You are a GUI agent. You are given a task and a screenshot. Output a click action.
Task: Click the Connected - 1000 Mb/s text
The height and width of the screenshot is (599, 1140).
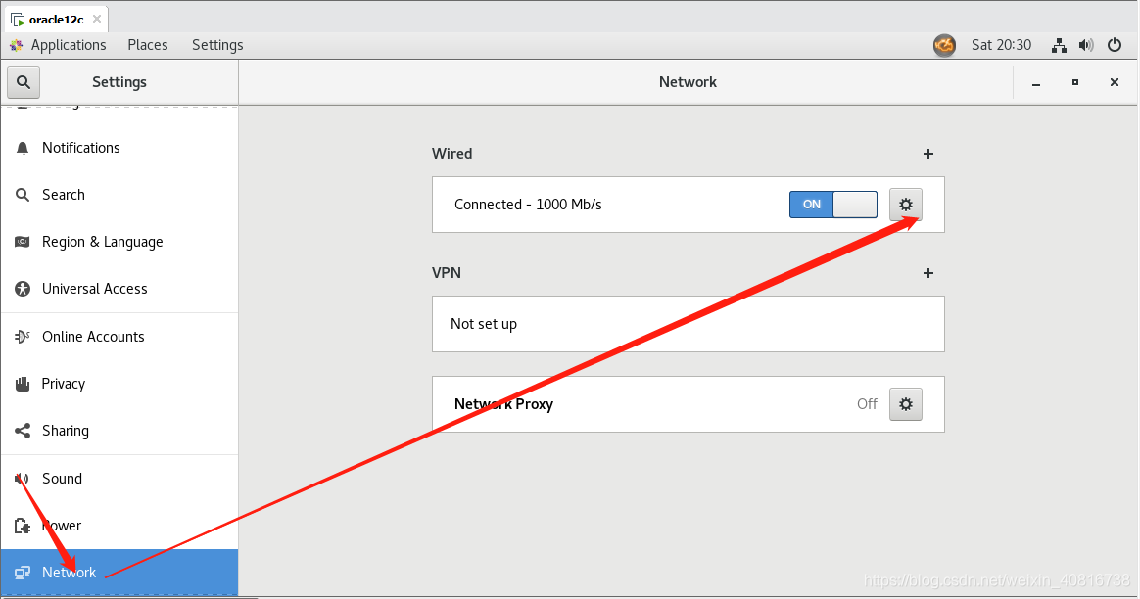(528, 205)
